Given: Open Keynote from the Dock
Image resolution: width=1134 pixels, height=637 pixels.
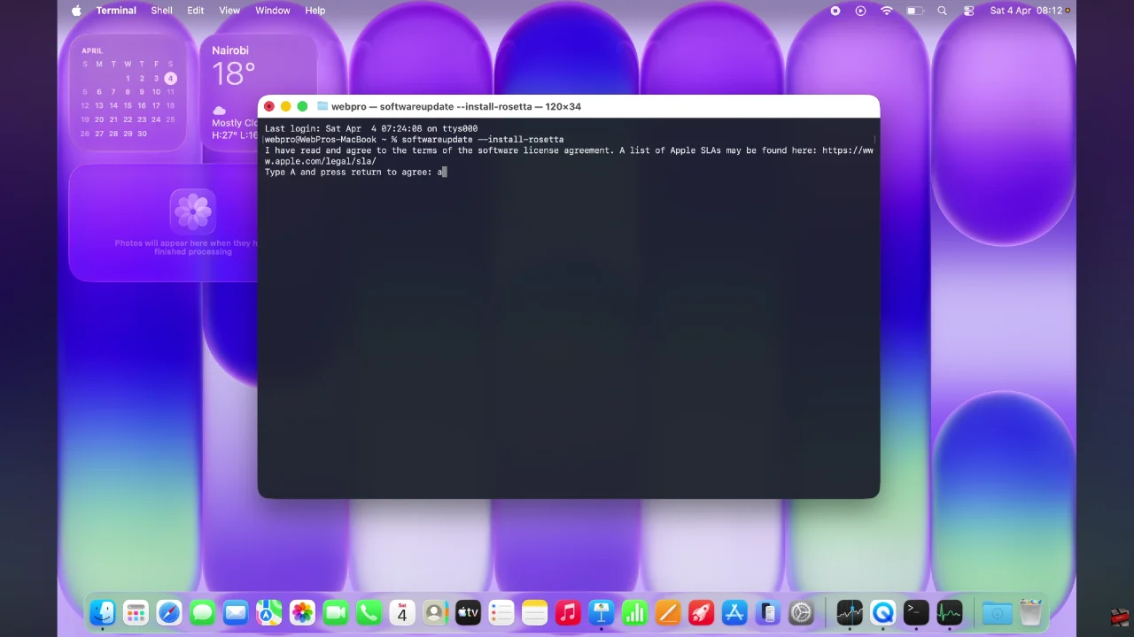Looking at the screenshot, I should (x=601, y=612).
